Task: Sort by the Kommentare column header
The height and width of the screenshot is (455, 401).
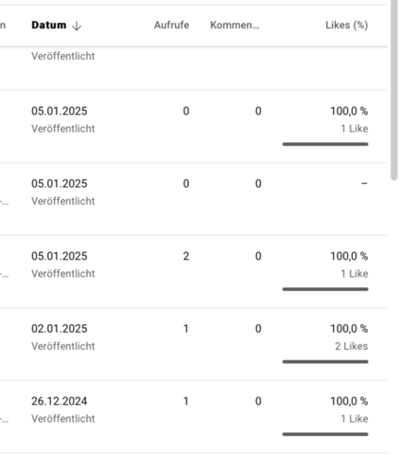Action: tap(235, 25)
